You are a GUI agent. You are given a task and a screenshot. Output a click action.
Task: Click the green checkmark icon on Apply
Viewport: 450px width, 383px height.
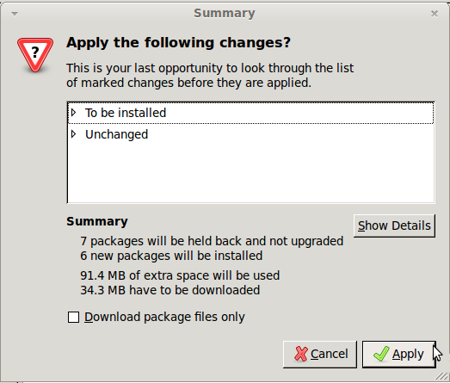pyautogui.click(x=381, y=354)
